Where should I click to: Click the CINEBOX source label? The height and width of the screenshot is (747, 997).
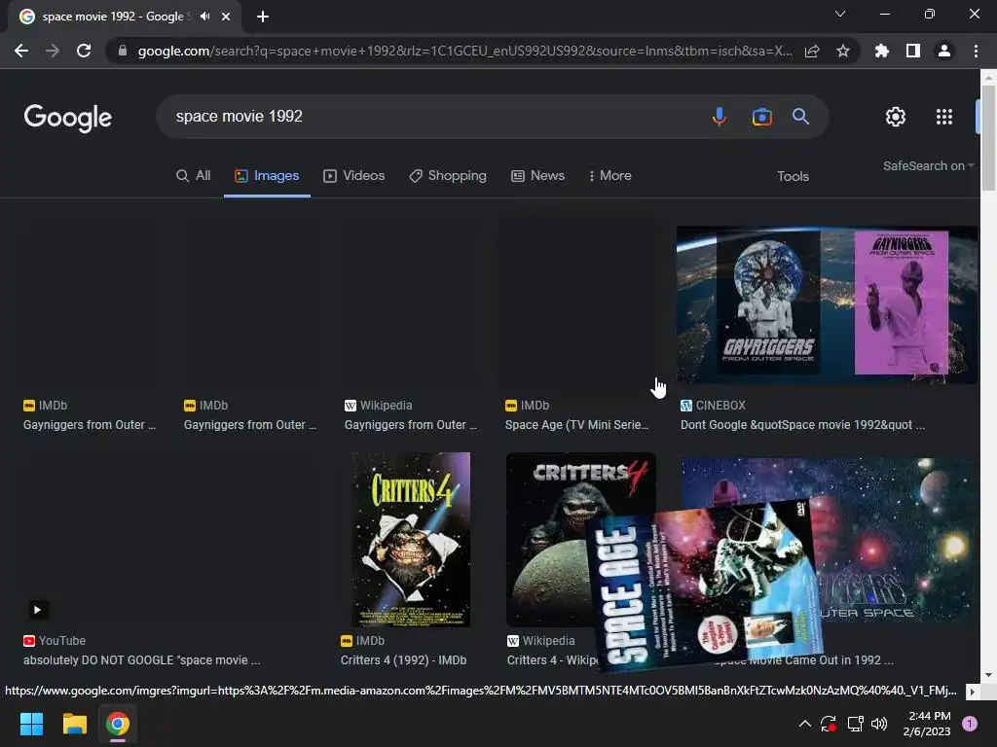click(713, 406)
